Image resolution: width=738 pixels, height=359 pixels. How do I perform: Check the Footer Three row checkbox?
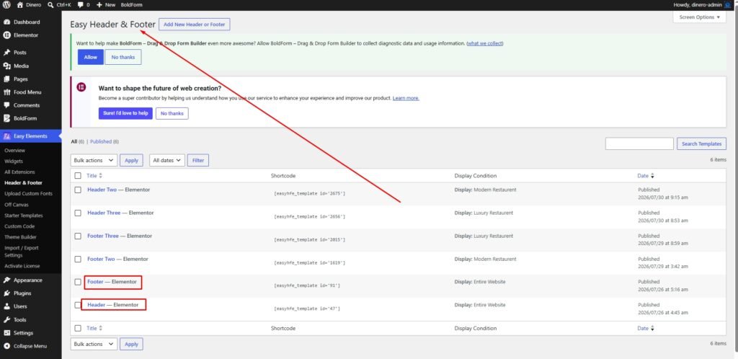click(x=78, y=236)
